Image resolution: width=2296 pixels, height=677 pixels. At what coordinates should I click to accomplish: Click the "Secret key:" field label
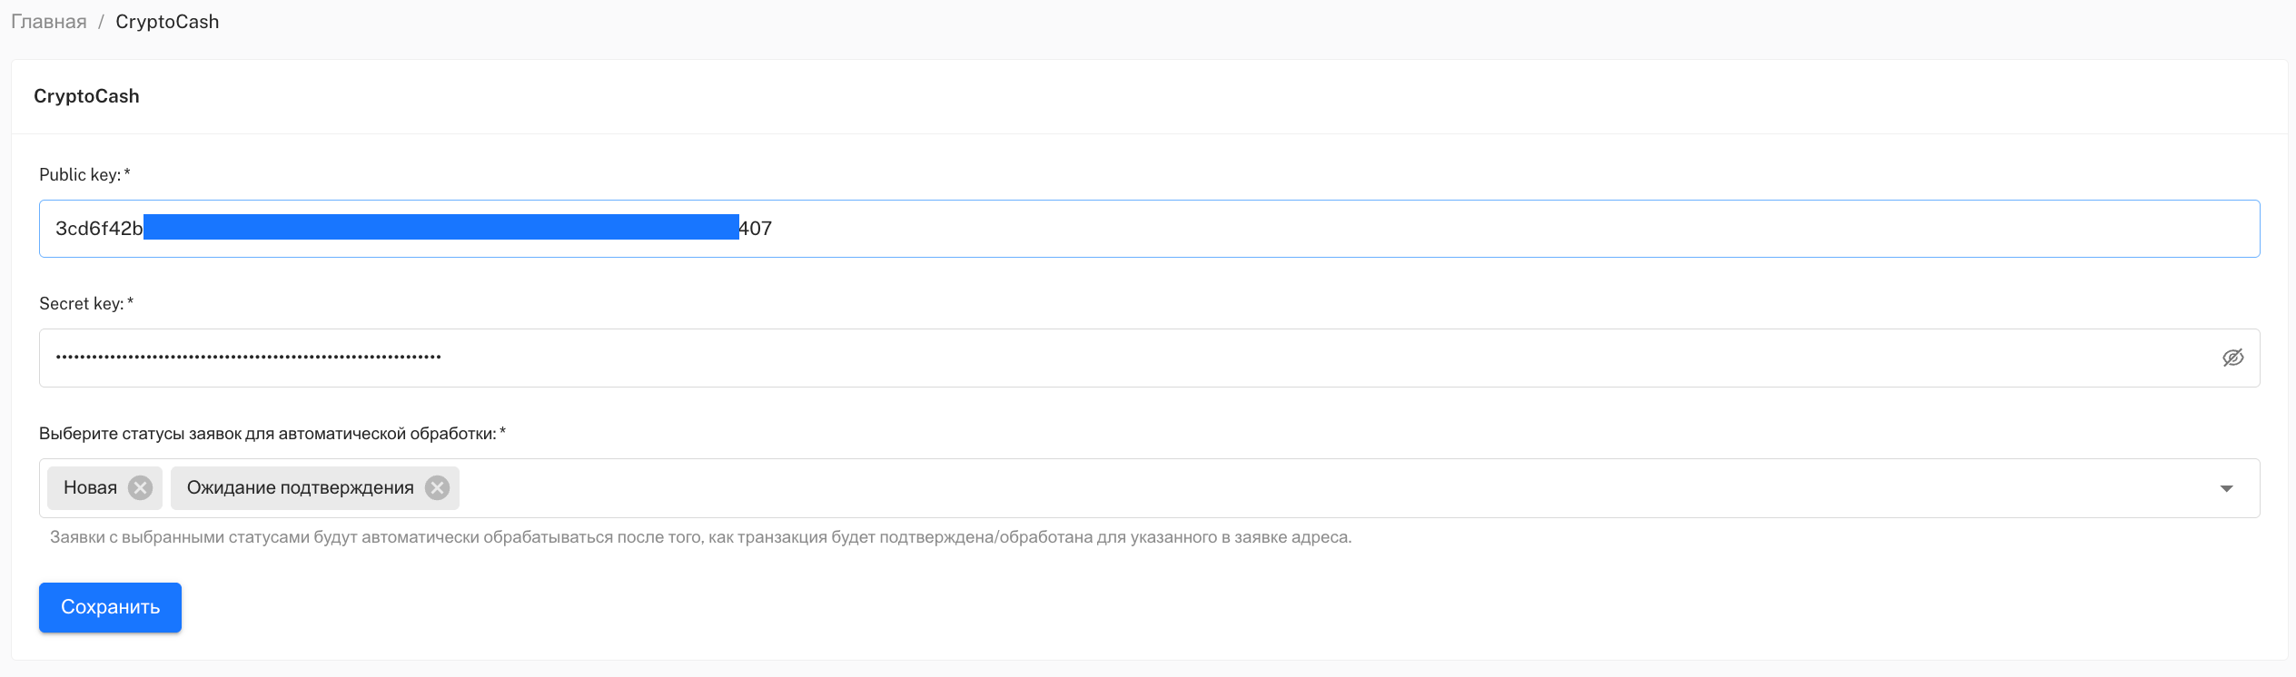pos(82,304)
